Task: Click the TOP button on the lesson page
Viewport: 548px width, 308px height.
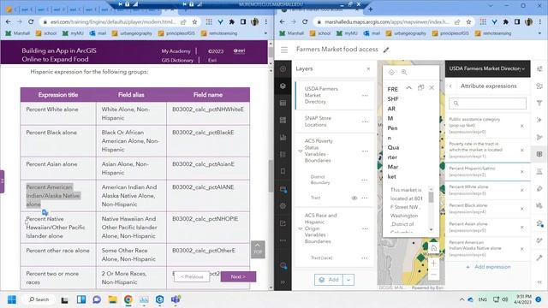Action: pos(258,249)
